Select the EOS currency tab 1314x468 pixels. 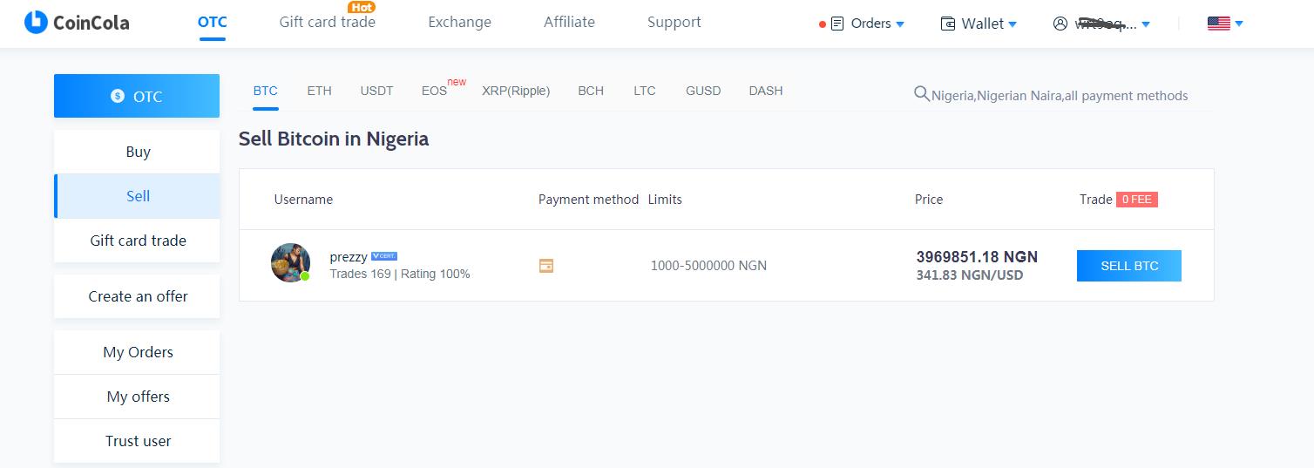[434, 91]
